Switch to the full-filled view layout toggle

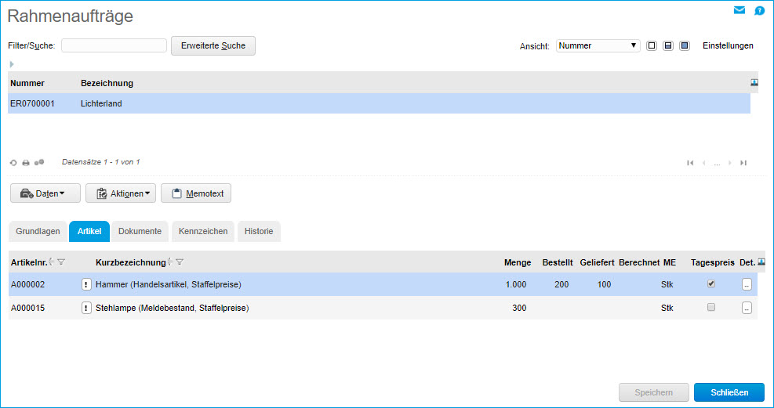click(x=684, y=46)
